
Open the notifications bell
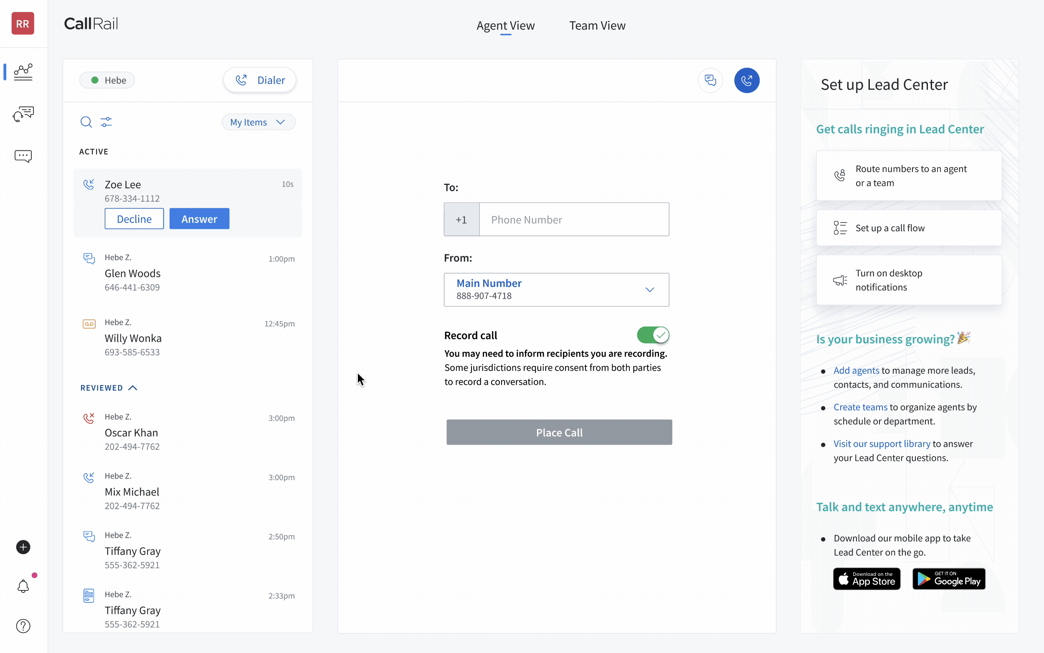click(x=23, y=586)
